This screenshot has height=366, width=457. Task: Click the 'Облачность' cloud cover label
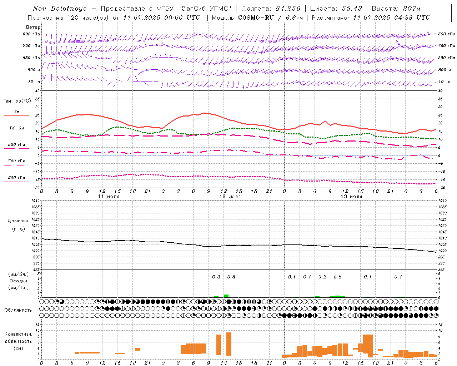(18, 310)
